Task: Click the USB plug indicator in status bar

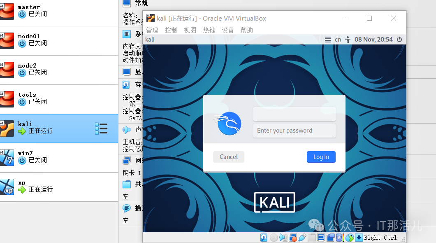Action: 302,237
